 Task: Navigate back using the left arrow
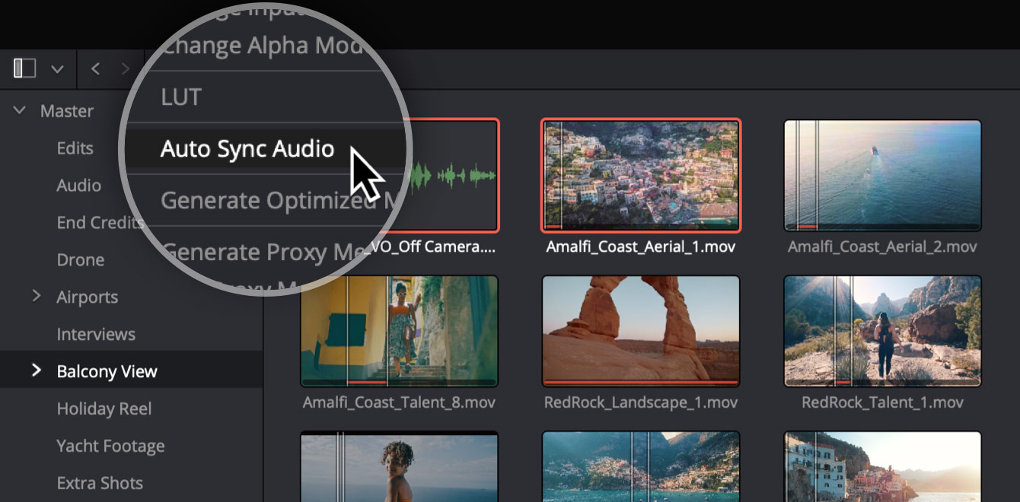(x=95, y=68)
